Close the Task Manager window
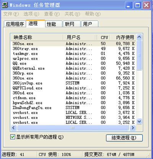 coord(146,5)
